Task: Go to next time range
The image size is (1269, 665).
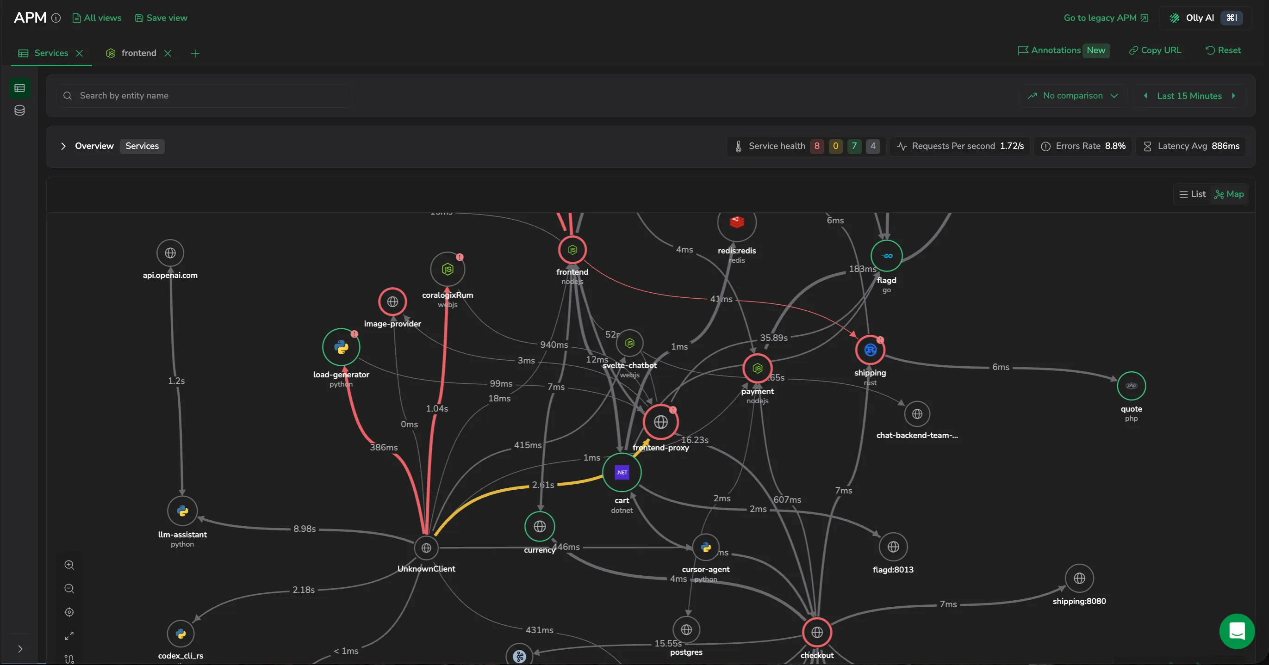Action: coord(1233,96)
